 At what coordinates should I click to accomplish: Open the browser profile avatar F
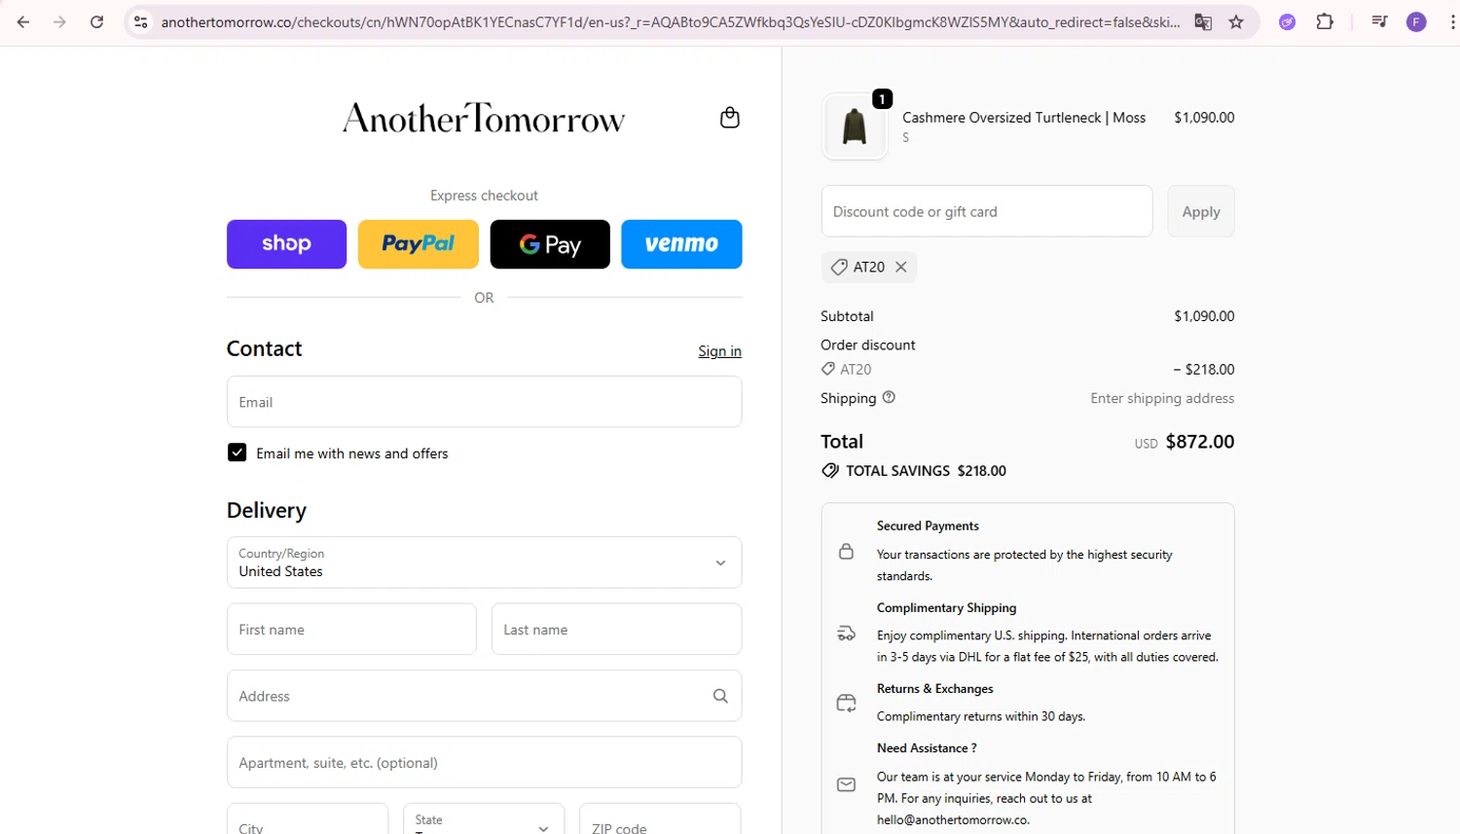click(x=1416, y=21)
